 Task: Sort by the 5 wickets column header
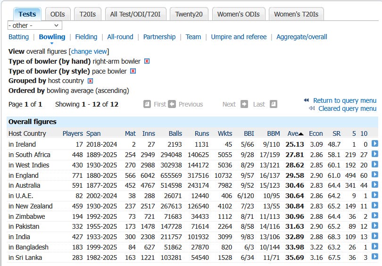[x=354, y=133]
